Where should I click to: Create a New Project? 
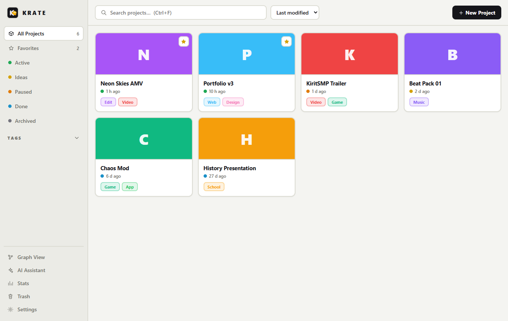tap(477, 13)
